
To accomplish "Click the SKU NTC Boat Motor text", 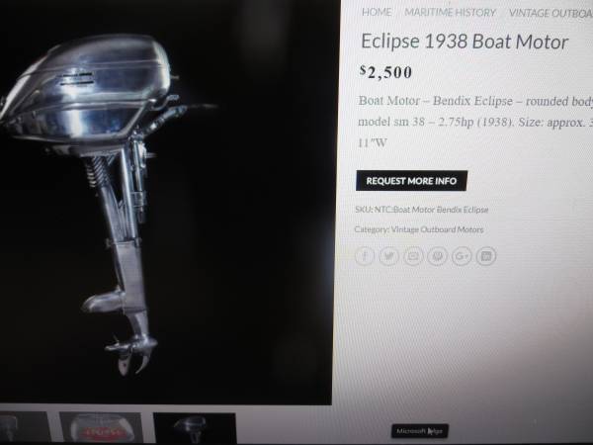I will 422,210.
